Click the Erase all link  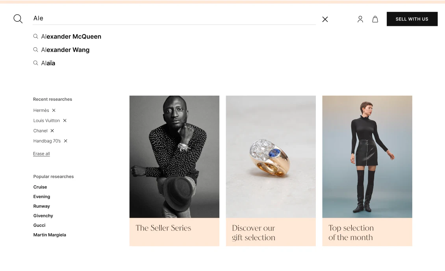click(x=41, y=154)
